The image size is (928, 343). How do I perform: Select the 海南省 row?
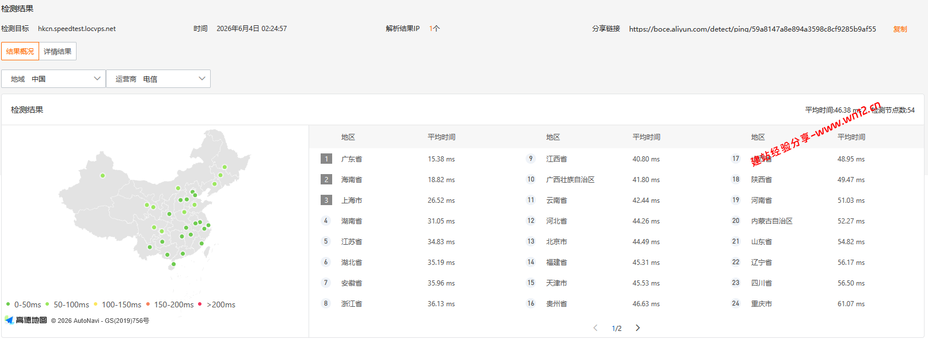click(x=412, y=180)
